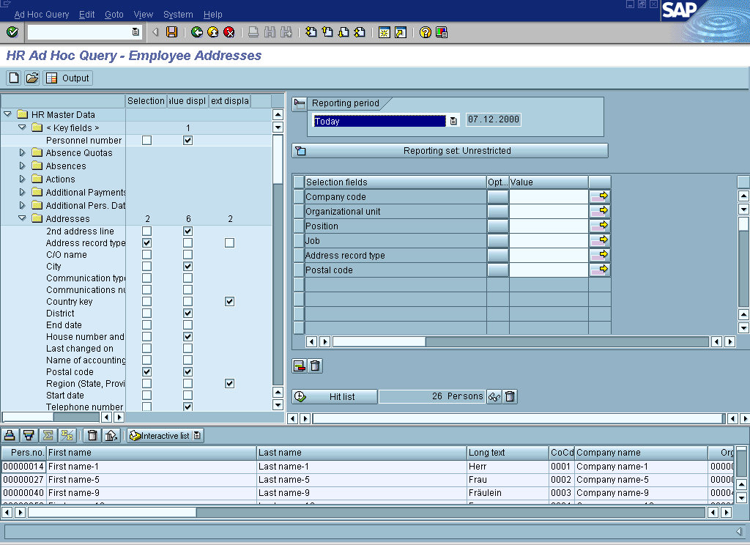Open the command field dropdown history

point(135,32)
